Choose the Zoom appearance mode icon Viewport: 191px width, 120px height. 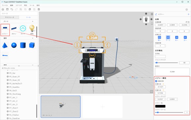(x=168, y=37)
